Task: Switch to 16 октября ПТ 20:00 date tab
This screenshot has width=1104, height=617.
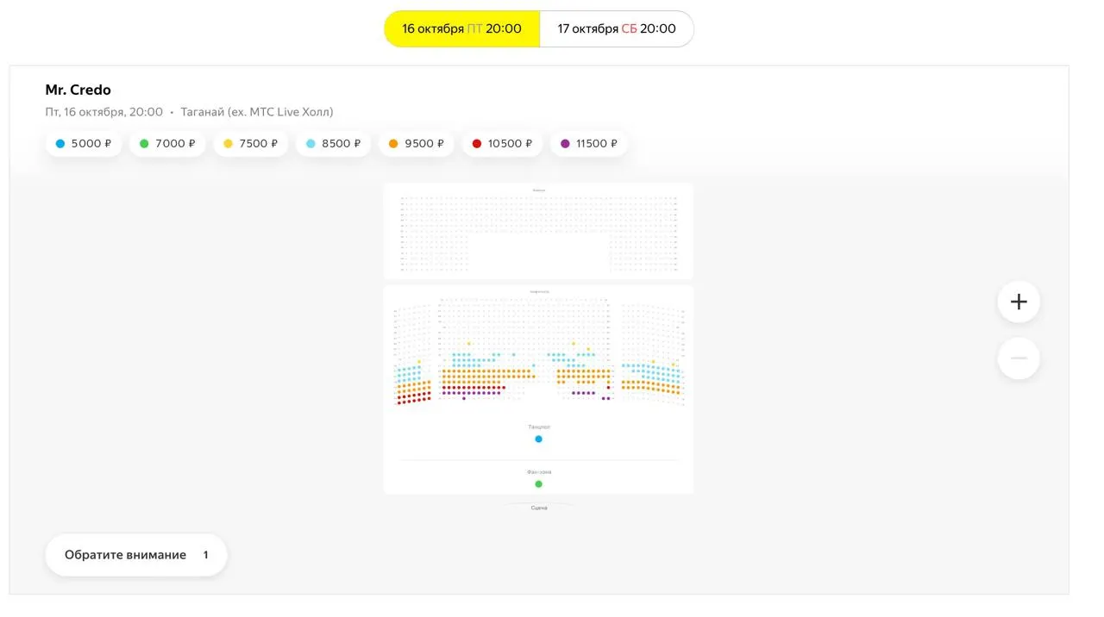Action: point(461,28)
